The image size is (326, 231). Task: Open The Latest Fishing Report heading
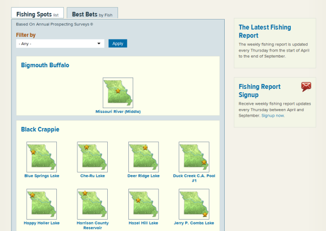265,31
